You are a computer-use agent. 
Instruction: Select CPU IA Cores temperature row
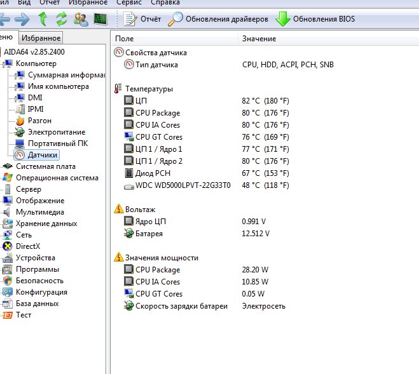pos(207,125)
